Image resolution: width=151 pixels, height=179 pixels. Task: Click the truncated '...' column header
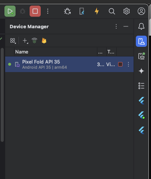(102, 52)
